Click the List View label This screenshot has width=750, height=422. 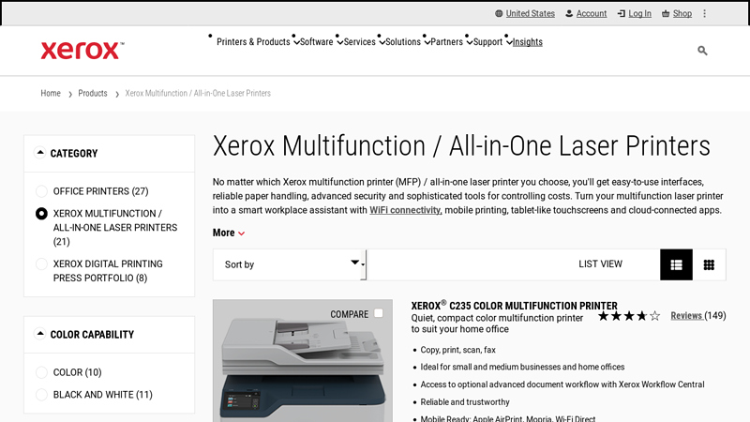point(600,264)
